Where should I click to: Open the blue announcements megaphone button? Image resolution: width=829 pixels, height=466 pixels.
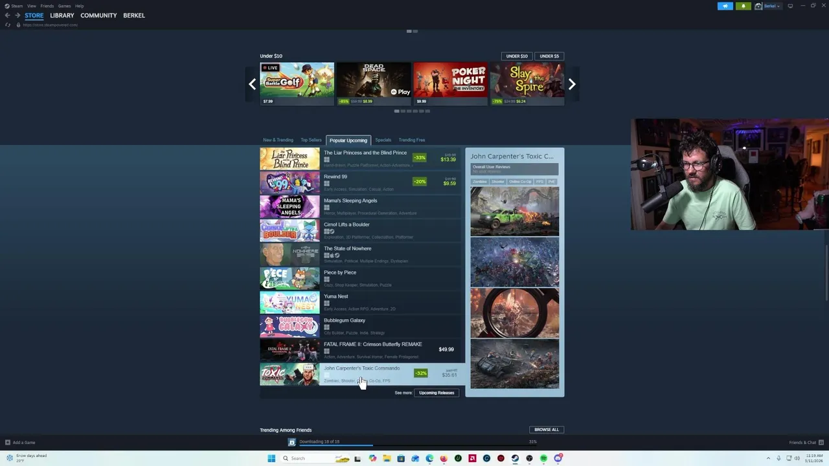click(725, 6)
